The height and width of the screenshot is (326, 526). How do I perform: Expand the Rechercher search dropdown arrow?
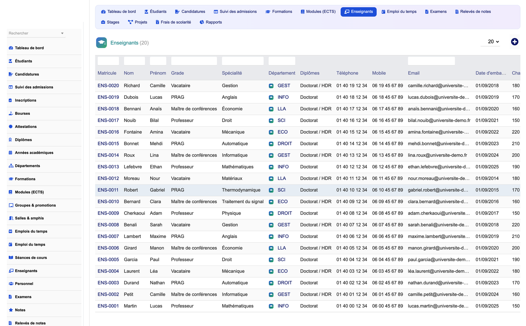tap(62, 34)
